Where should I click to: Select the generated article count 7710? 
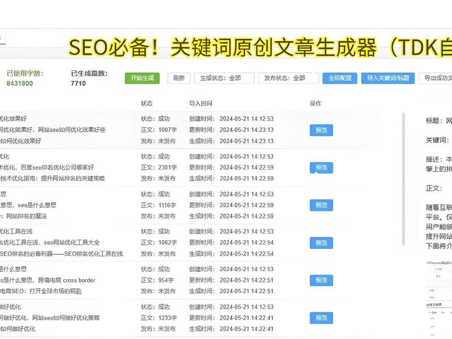[79, 84]
